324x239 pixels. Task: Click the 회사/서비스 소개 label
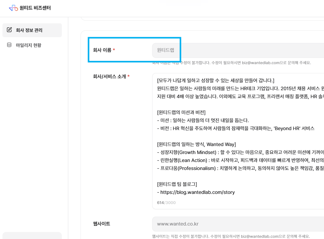pyautogui.click(x=109, y=76)
